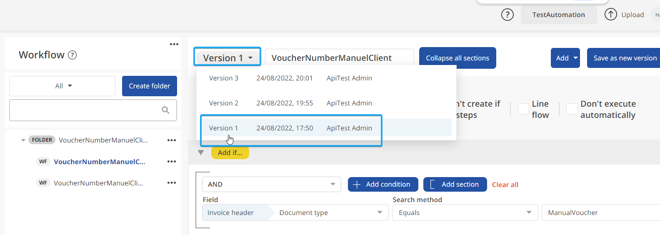The image size is (660, 235).
Task: Open three-dot menu for last workflow item
Action: click(172, 183)
